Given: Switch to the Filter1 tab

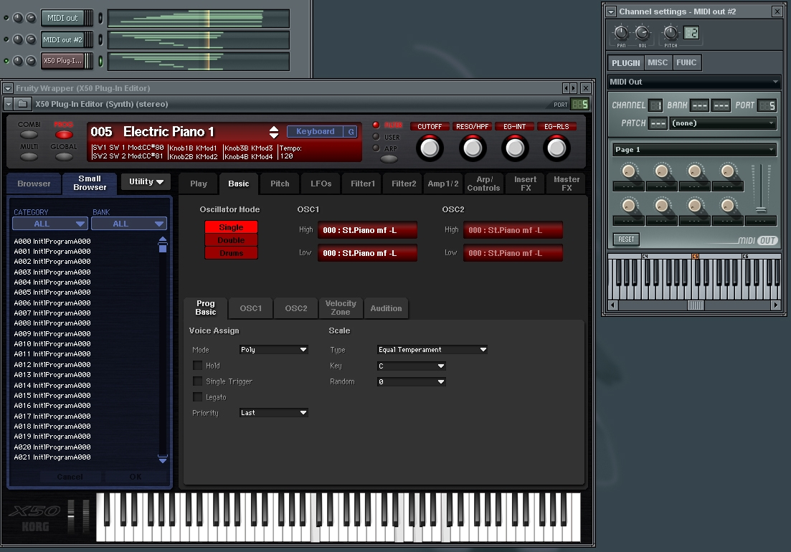Looking at the screenshot, I should 362,184.
